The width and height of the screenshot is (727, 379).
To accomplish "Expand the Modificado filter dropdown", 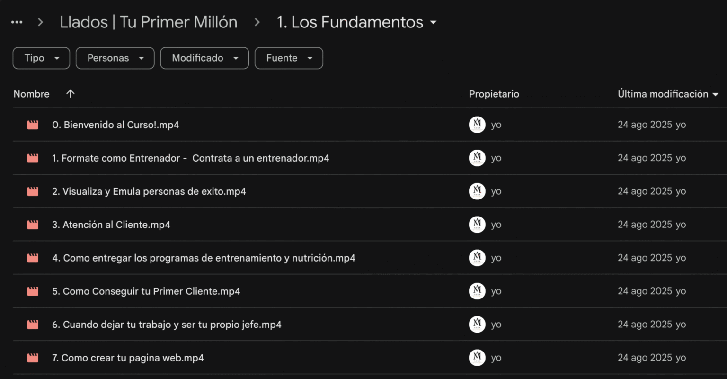I will tap(204, 58).
